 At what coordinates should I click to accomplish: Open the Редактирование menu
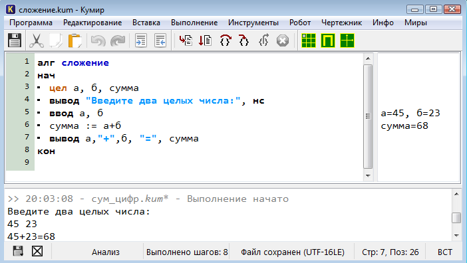coord(92,23)
